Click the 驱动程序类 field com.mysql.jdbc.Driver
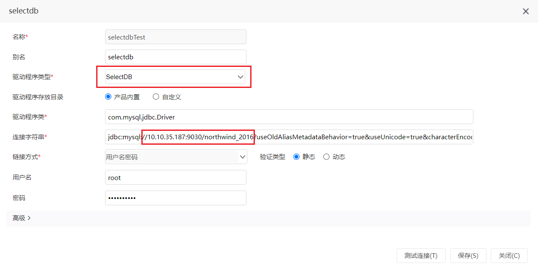This screenshot has height=273, width=538. [289, 117]
